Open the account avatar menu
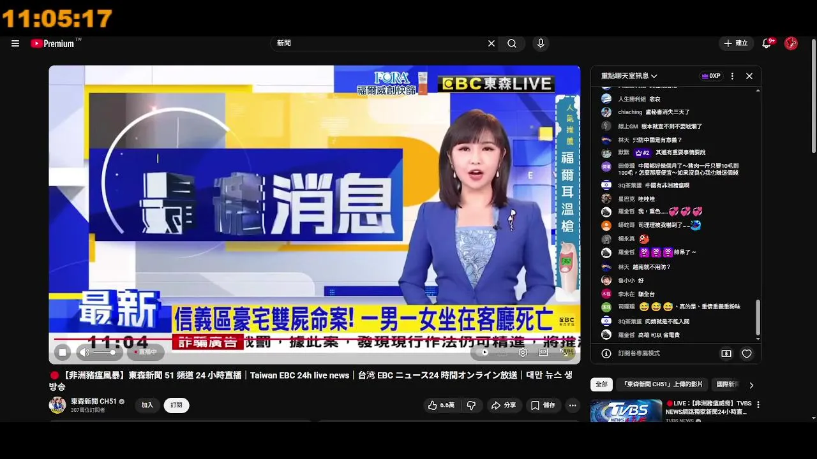This screenshot has width=817, height=459. pos(791,43)
